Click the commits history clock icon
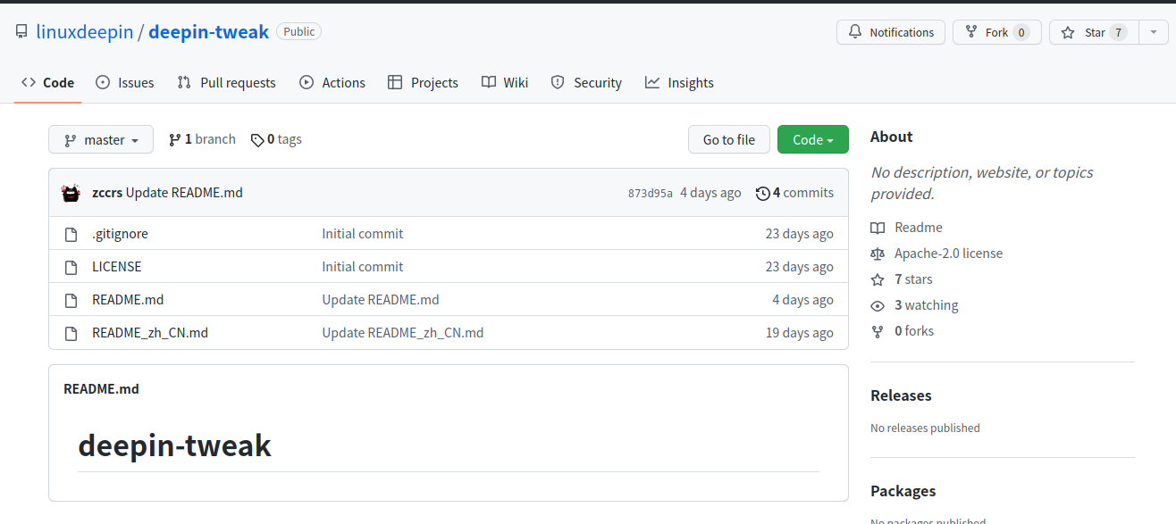1176x524 pixels. 762,193
